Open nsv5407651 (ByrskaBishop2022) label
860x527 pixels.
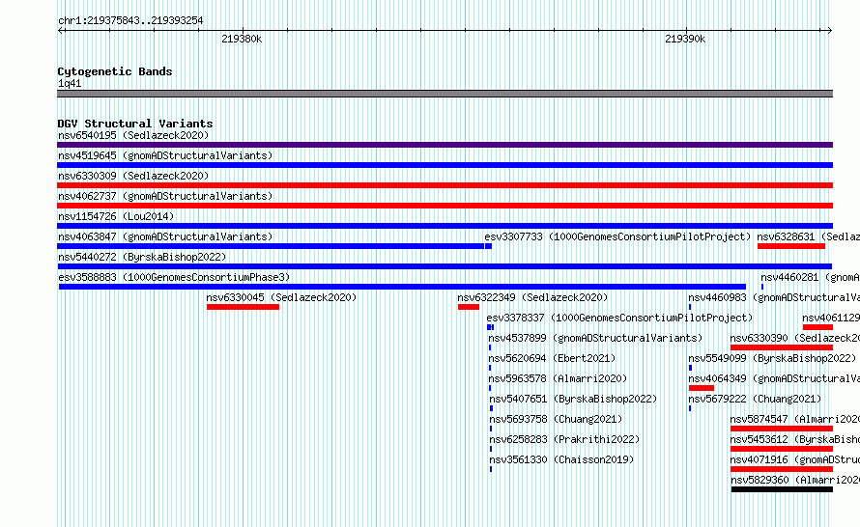point(573,399)
